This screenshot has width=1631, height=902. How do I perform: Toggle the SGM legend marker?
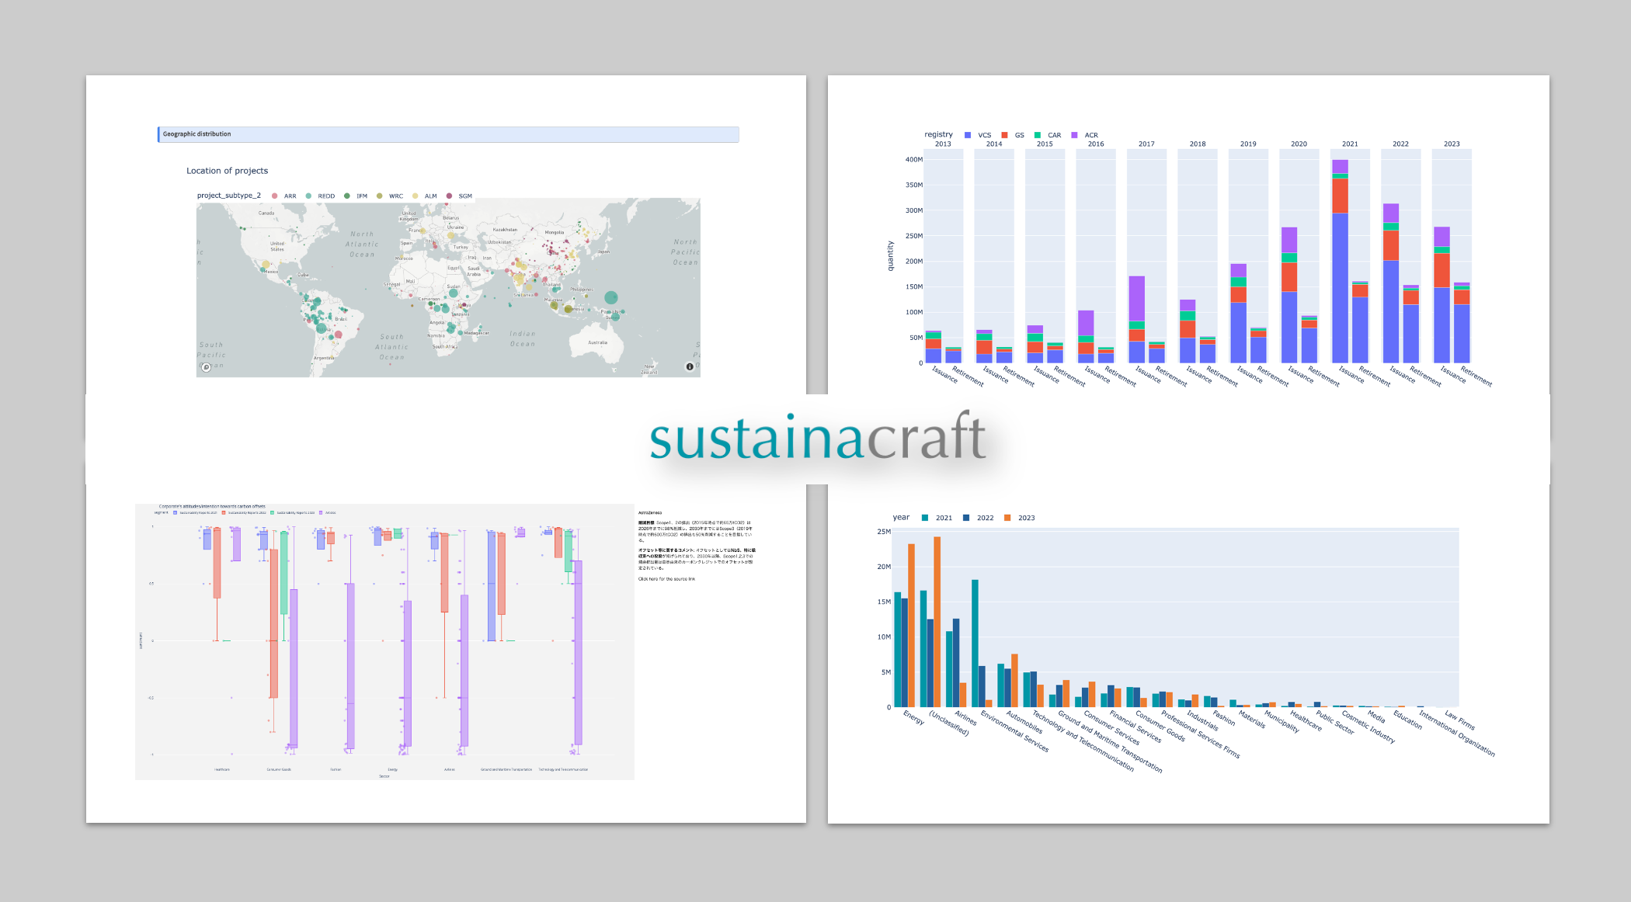pyautogui.click(x=449, y=196)
